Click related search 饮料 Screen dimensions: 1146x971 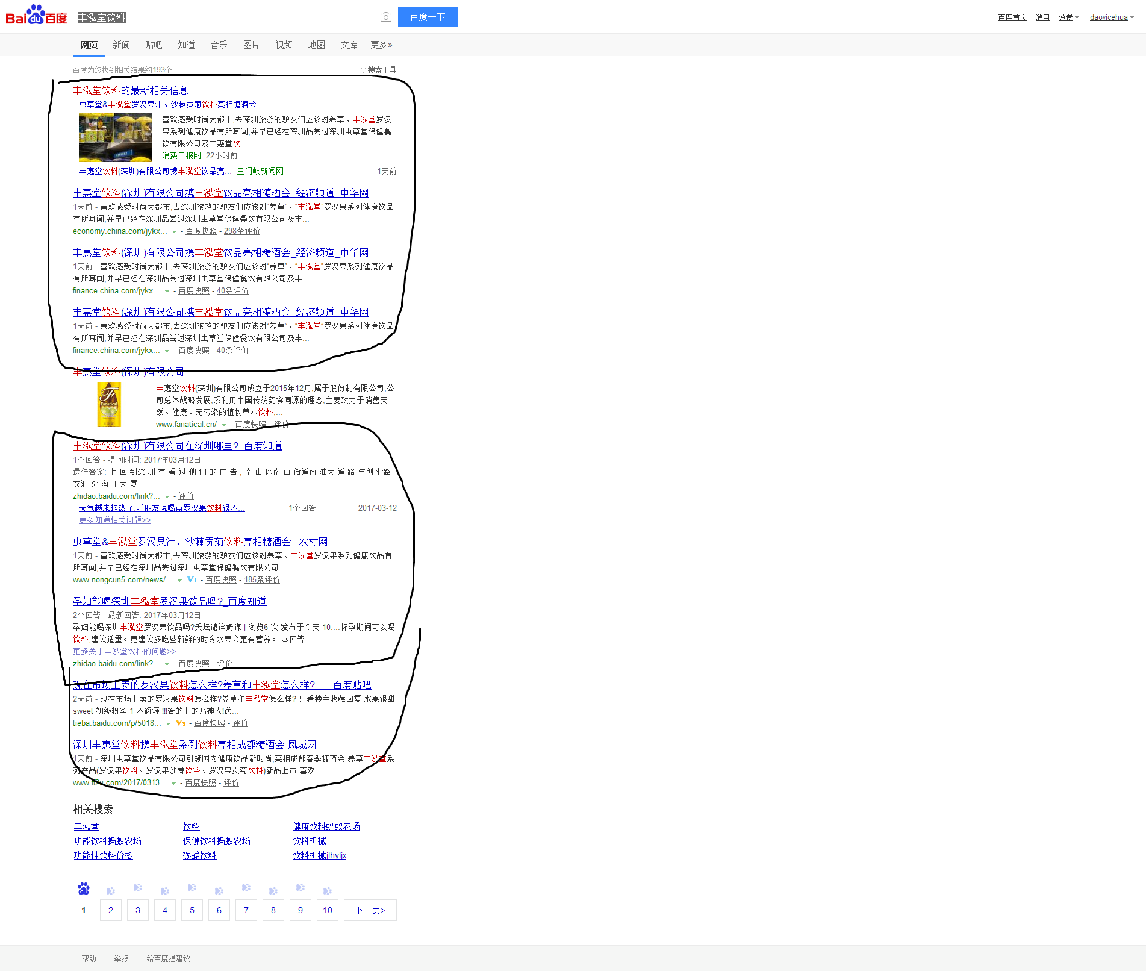(191, 826)
